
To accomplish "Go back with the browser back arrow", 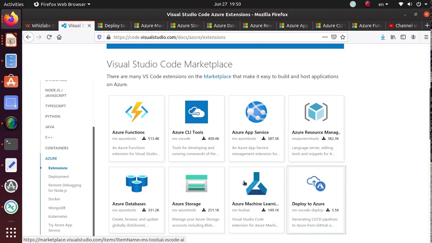I will pyautogui.click(x=28, y=37).
